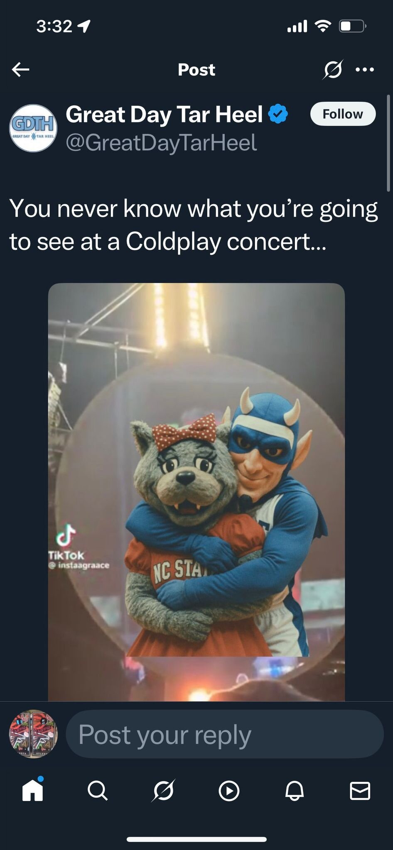Focus the Post your reply field
The image size is (393, 850).
[x=224, y=734]
